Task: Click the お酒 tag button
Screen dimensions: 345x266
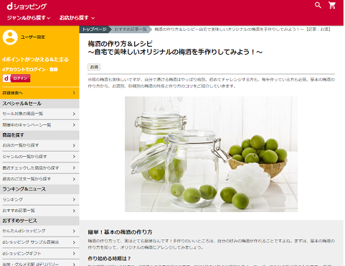Action: 94,67
